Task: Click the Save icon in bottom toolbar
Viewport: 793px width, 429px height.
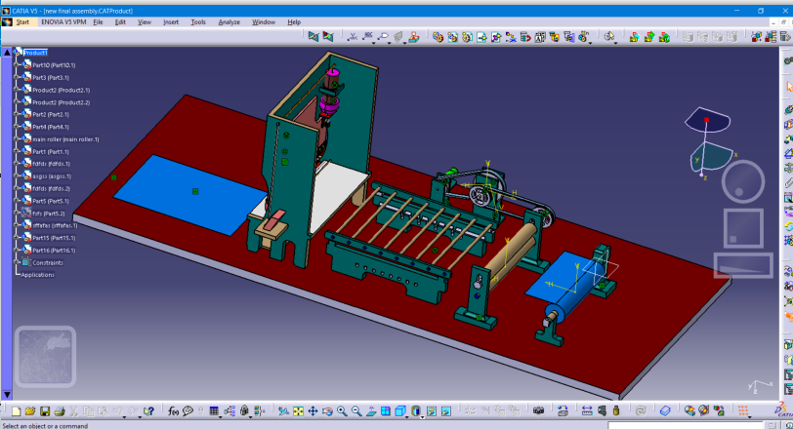Action: click(x=45, y=411)
